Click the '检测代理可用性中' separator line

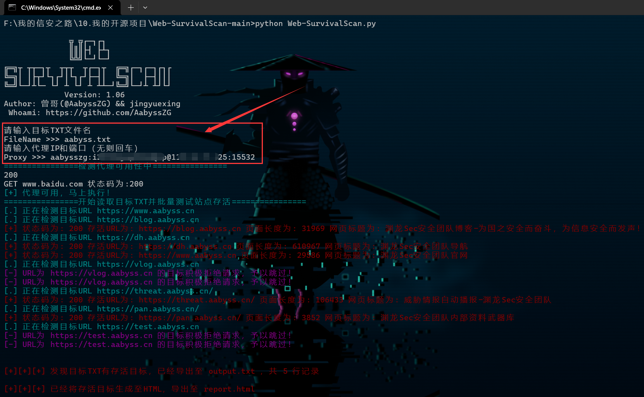coord(116,166)
